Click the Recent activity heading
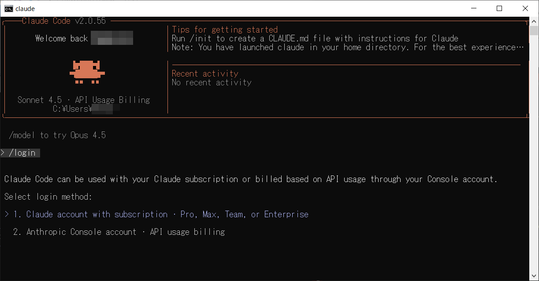 pyautogui.click(x=205, y=73)
